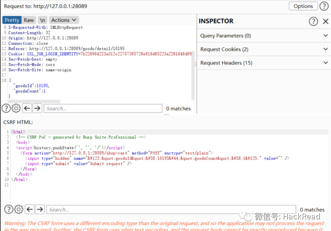Screen dimensions: 331x231
Task: Open Inspector panel help icon
Action: pyautogui.click(x=313, y=22)
